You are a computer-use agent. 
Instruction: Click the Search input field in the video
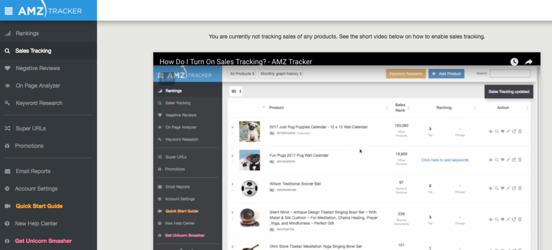coord(510,74)
